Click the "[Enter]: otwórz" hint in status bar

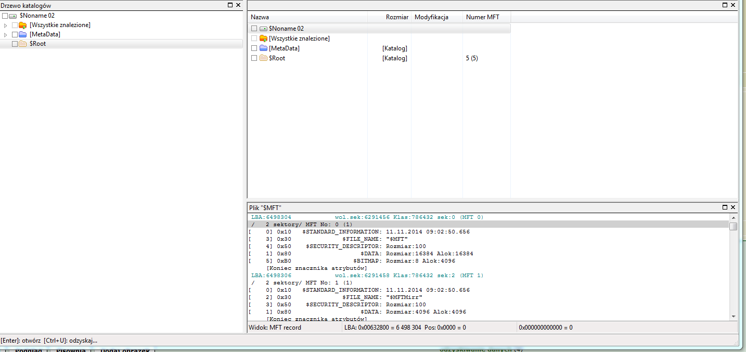[x=21, y=341]
